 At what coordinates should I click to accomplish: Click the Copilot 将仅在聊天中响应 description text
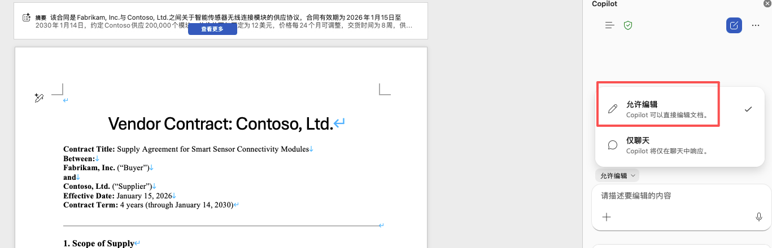tap(667, 151)
